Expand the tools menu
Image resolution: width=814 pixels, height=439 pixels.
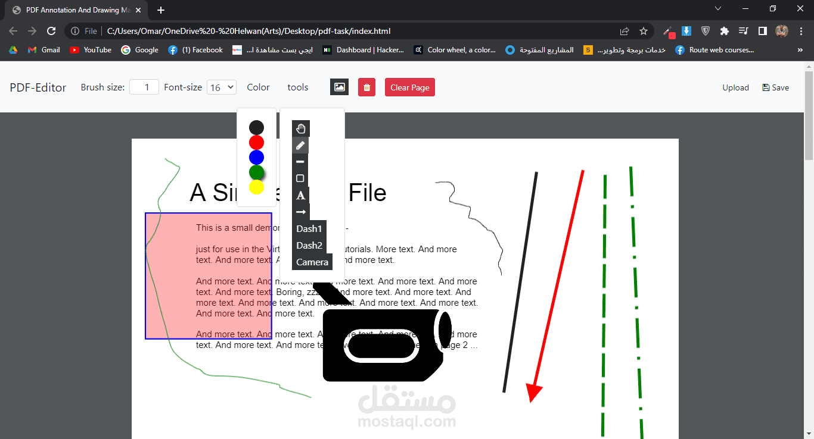[x=297, y=87]
